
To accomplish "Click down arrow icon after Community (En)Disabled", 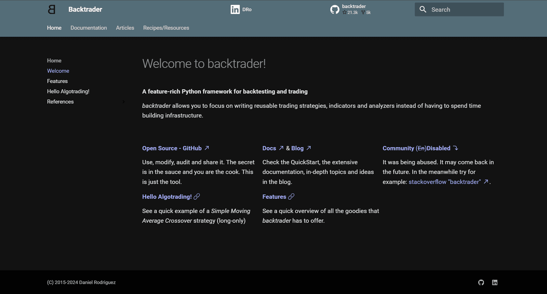I will pos(456,148).
